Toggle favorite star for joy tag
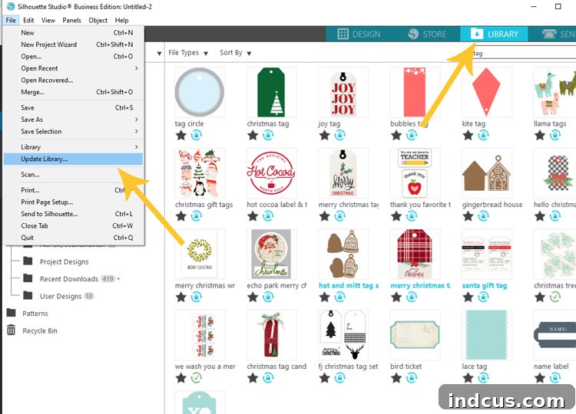Viewport: 576px width, 414px height. (x=324, y=135)
